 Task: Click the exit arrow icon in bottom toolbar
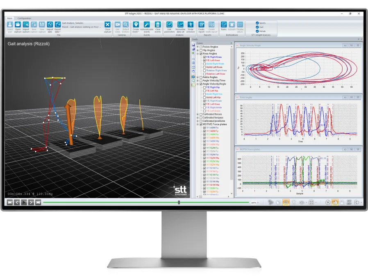[x=357, y=203]
